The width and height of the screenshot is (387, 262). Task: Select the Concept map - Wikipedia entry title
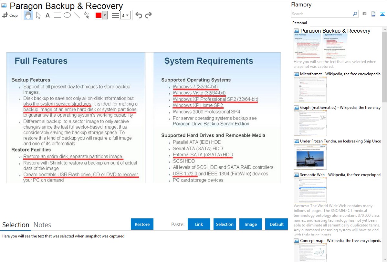click(340, 240)
